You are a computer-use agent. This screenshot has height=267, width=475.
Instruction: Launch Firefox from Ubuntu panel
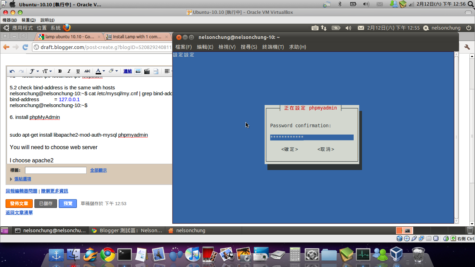point(67,28)
